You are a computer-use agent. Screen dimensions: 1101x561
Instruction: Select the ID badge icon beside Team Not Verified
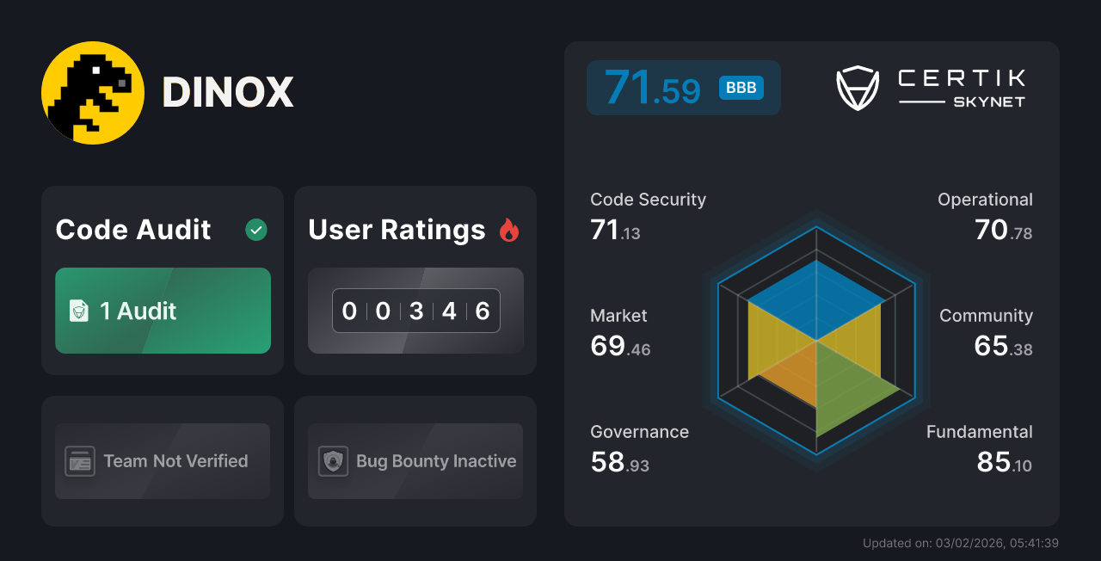tap(80, 461)
